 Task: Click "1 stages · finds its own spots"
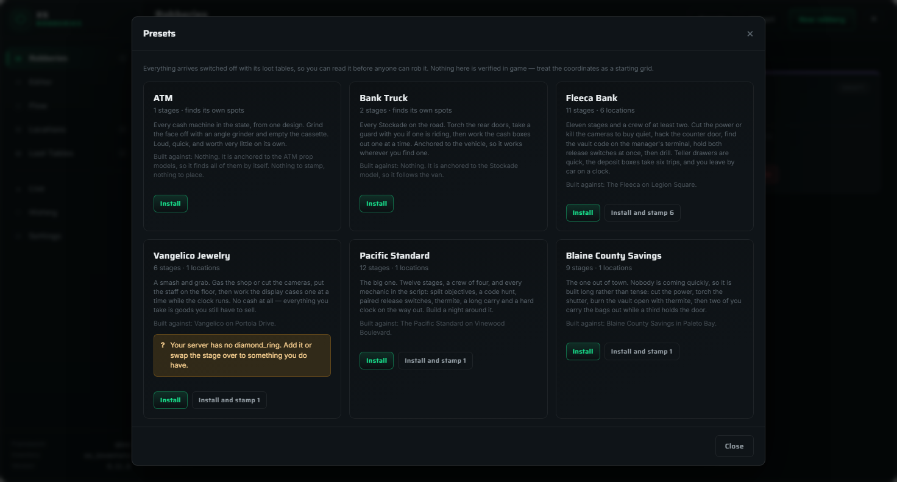coord(199,110)
